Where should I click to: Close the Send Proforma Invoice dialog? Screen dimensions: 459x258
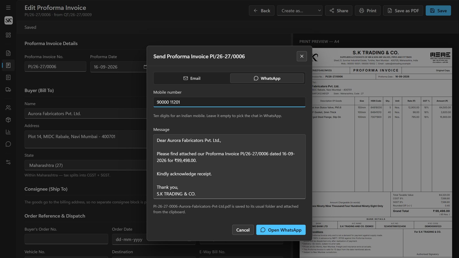click(x=302, y=56)
